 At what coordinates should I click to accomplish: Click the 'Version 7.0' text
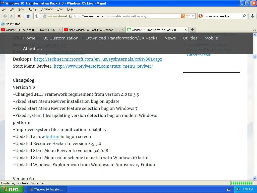(x=24, y=87)
